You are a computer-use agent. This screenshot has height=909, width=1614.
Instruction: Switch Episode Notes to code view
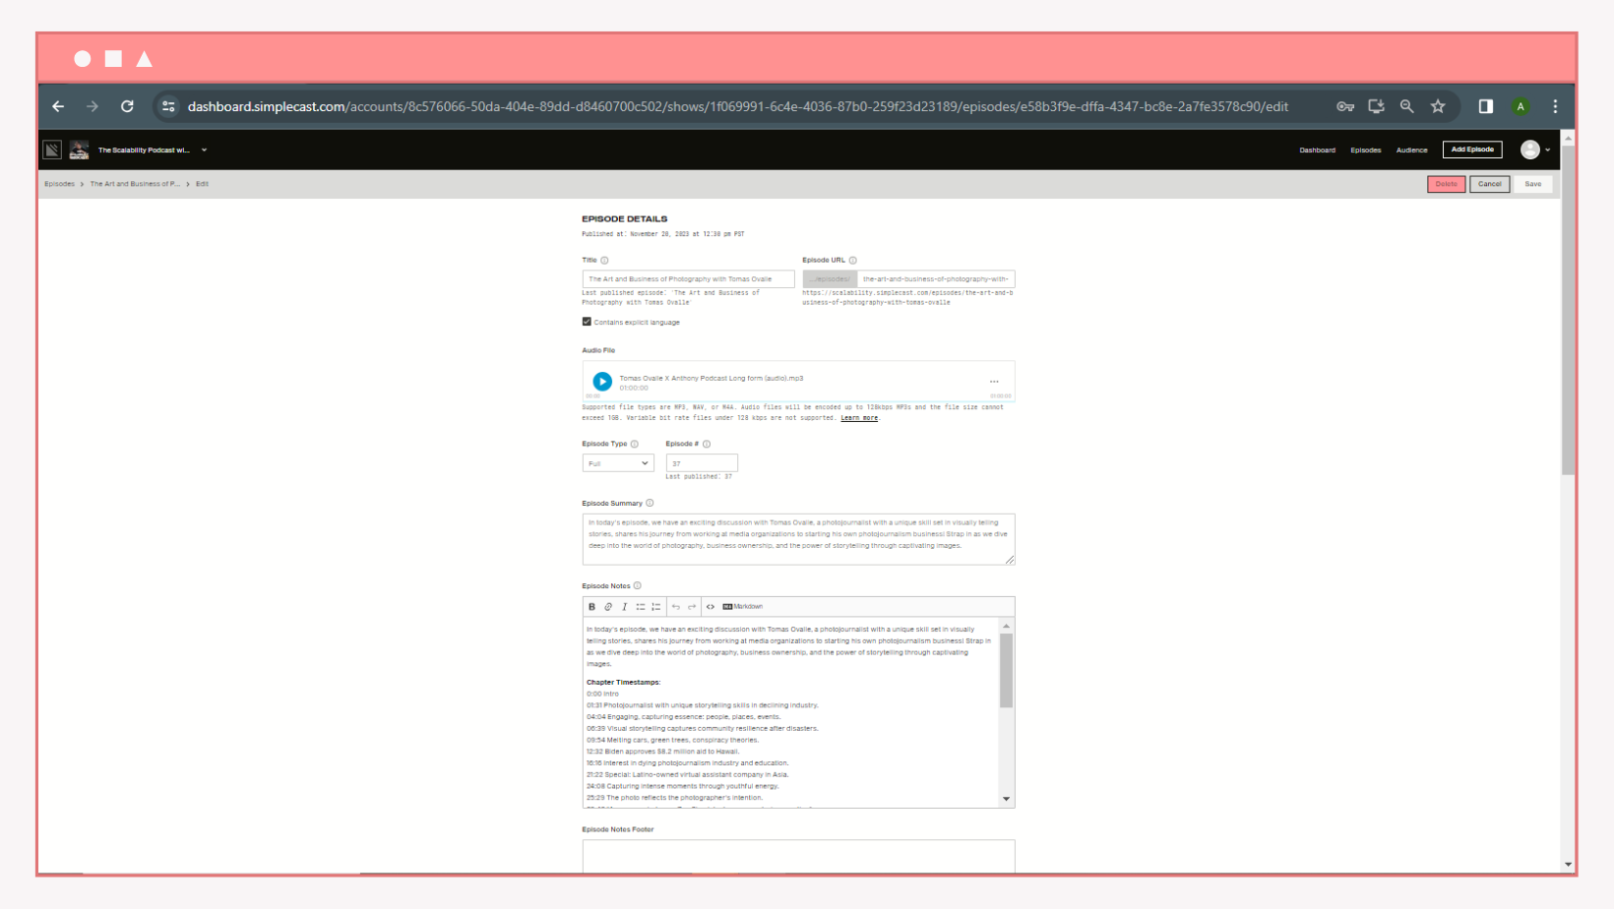pos(711,607)
